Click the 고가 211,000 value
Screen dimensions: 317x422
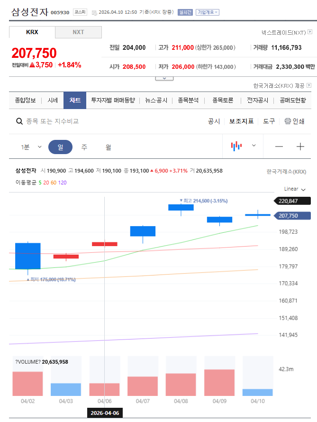(x=182, y=47)
